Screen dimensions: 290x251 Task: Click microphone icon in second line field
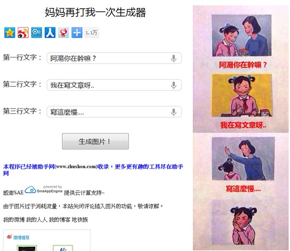tap(174, 85)
